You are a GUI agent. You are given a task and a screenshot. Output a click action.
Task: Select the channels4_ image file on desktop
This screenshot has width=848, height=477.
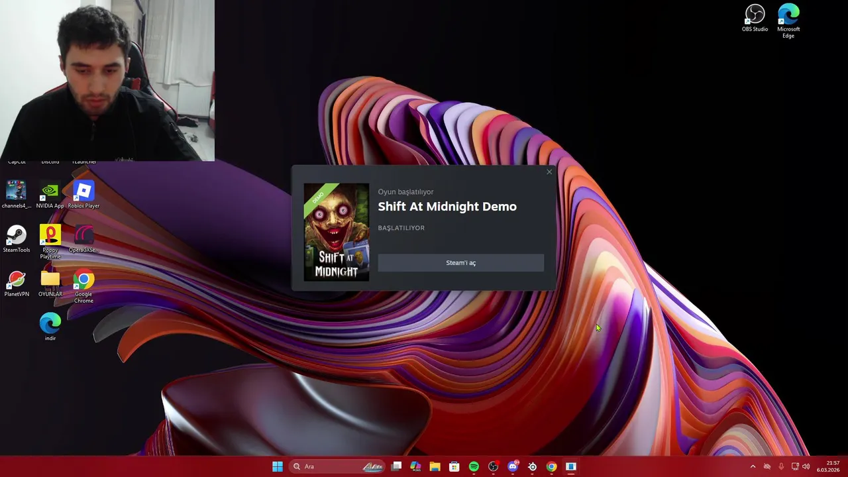pyautogui.click(x=17, y=195)
